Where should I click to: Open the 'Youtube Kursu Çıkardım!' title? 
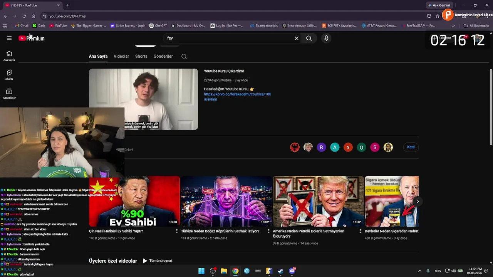(x=224, y=71)
